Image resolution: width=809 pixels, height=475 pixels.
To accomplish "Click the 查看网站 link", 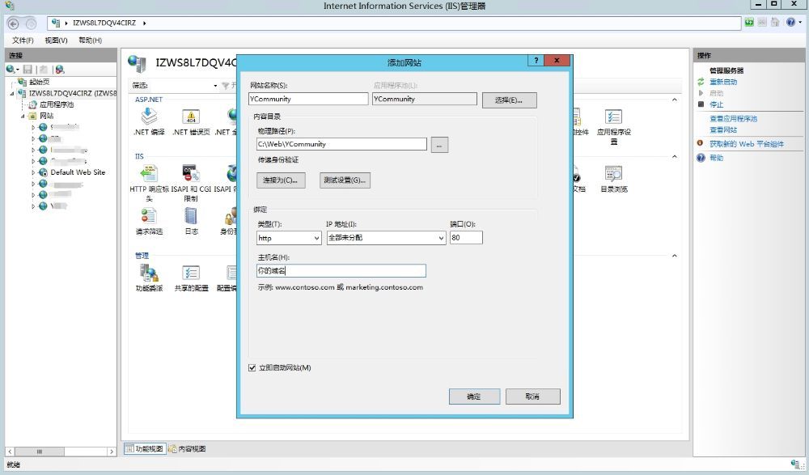I will click(x=722, y=130).
